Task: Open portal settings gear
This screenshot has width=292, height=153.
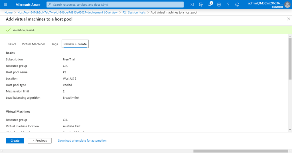Action: (x=219, y=5)
